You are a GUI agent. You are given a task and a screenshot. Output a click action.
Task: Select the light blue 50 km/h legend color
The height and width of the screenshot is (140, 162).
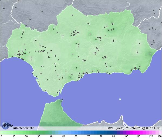pos(63,133)
